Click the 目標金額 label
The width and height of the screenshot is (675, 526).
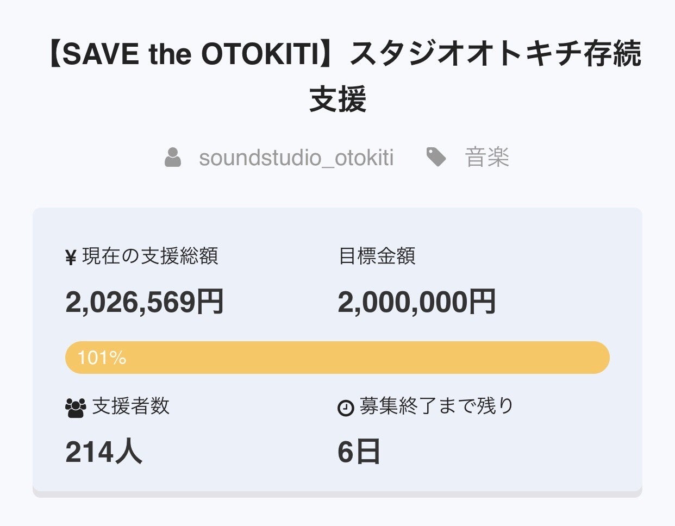coord(377,256)
